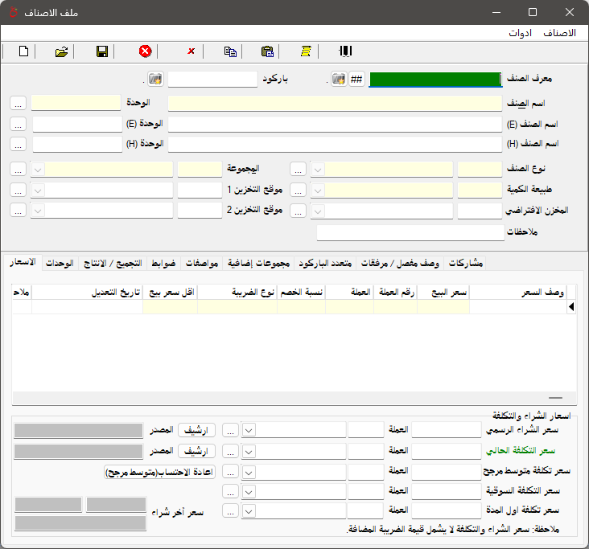Click browse (...) button for نوع الصنف

click(298, 170)
